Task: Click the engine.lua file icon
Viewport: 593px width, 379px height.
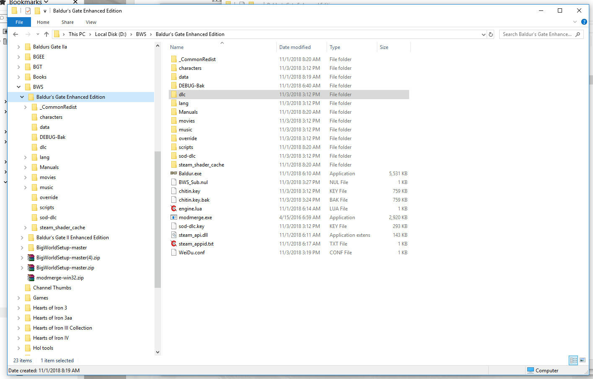Action: (174, 208)
